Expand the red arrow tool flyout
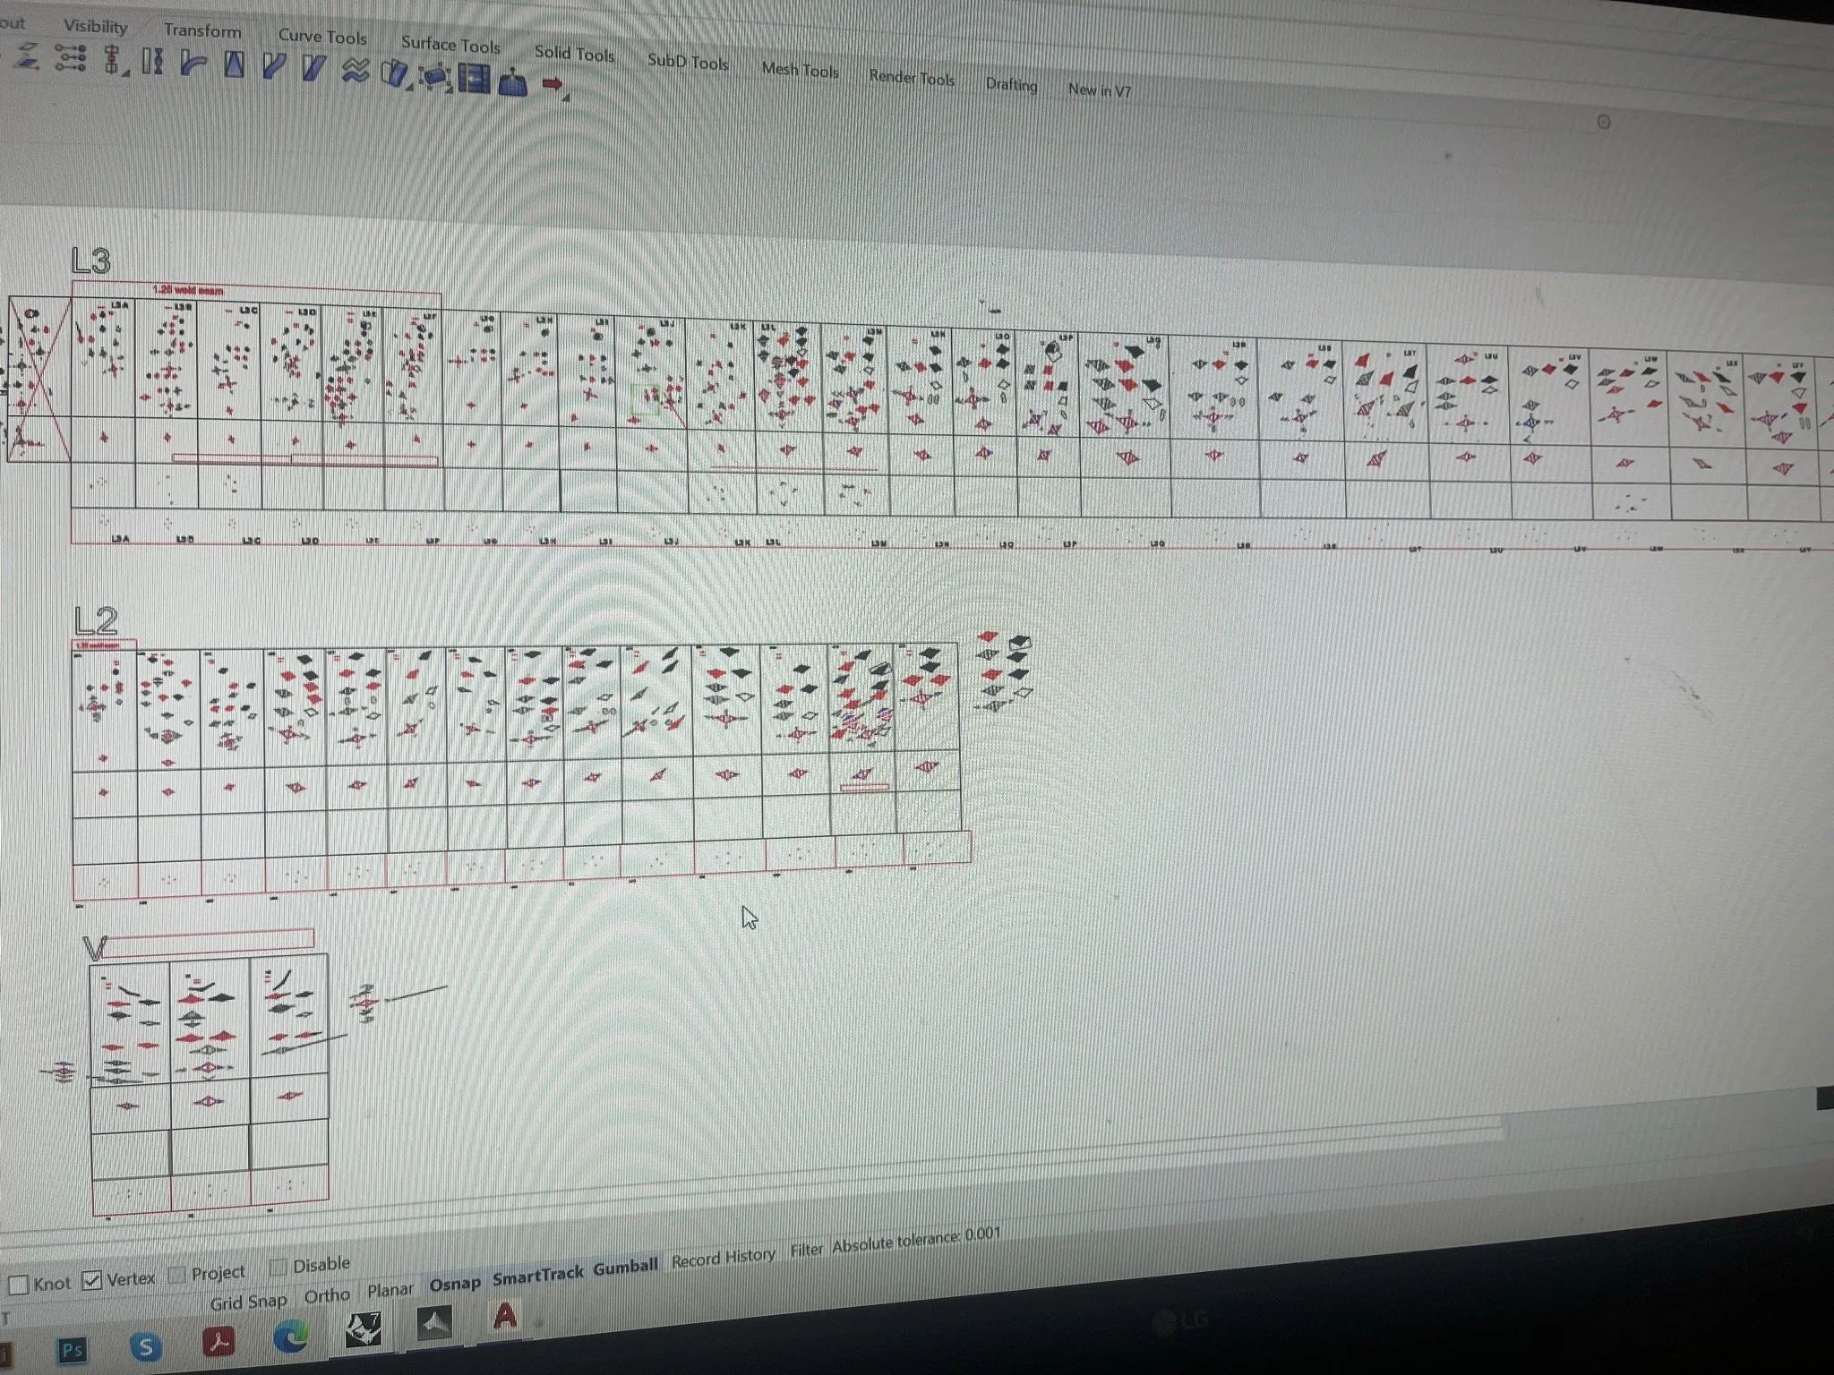This screenshot has width=1834, height=1375. [565, 97]
